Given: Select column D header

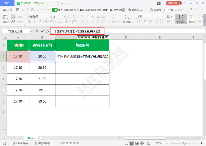Looking at the screenshot, I should [x=126, y=37].
